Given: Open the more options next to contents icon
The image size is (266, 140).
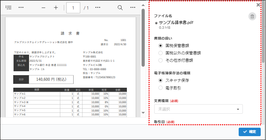Looking at the screenshot, I should tap(21, 7).
